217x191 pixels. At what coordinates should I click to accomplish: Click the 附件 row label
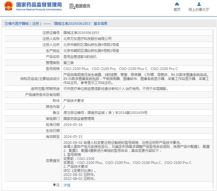56,101
